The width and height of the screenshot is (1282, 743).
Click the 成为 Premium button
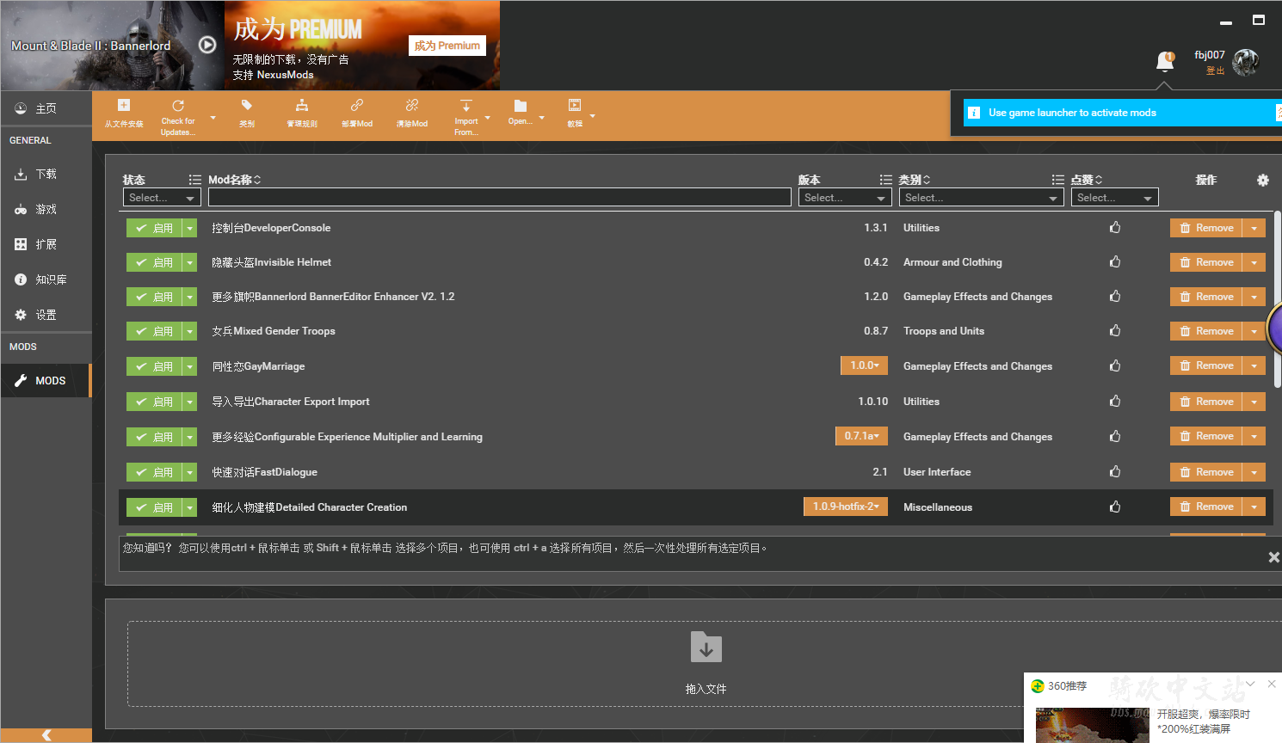pos(447,46)
